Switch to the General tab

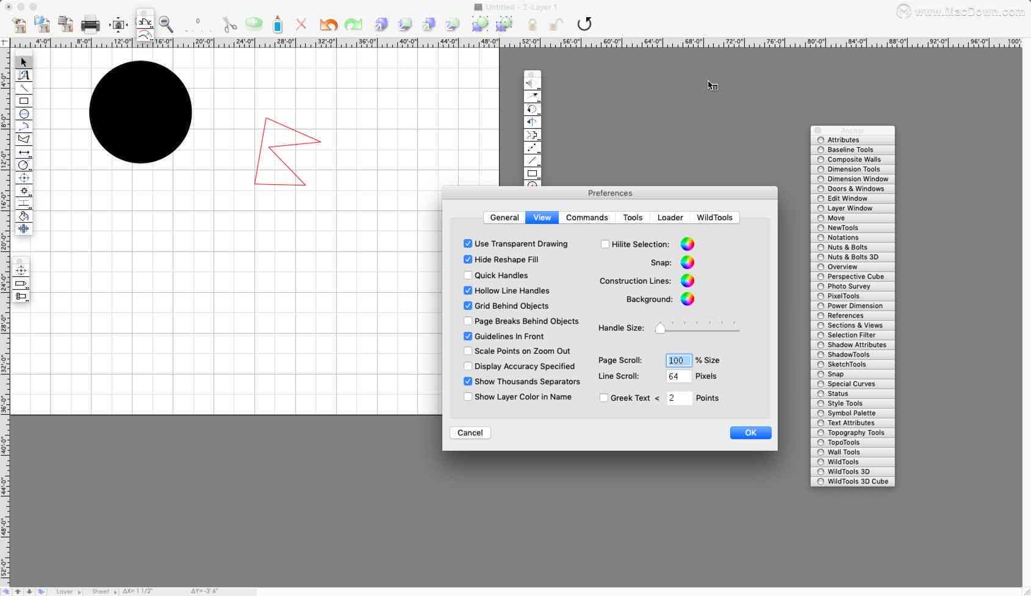(x=505, y=217)
